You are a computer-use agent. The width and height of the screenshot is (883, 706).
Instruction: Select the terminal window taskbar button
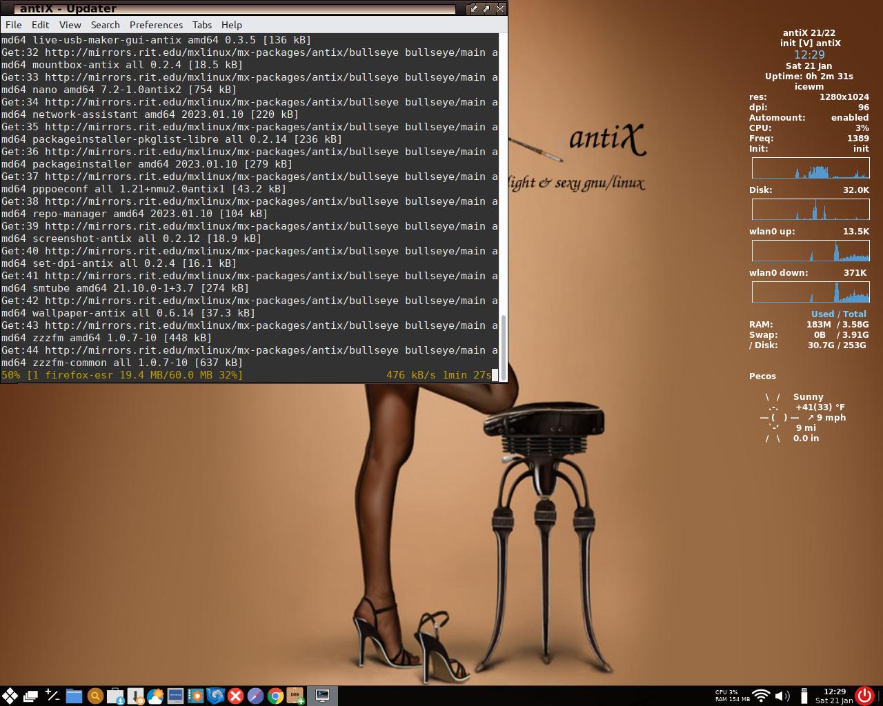click(x=322, y=696)
